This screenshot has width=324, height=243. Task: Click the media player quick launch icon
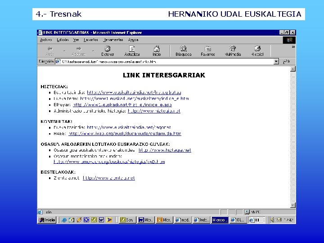[109, 220]
